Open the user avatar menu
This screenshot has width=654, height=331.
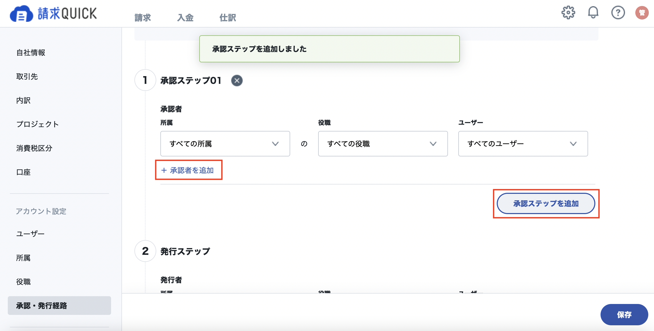pos(642,12)
